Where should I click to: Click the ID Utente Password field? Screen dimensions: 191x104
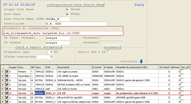pyautogui.click(x=111, y=43)
